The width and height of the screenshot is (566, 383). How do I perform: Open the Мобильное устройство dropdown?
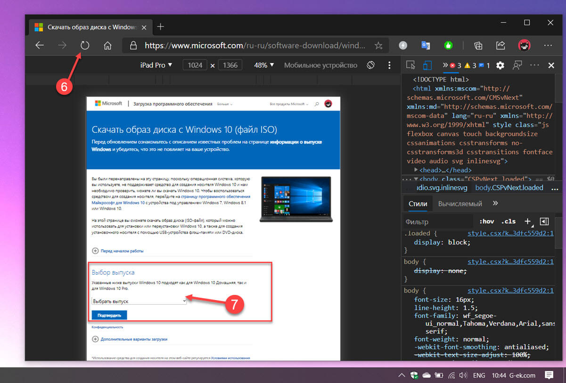point(321,65)
